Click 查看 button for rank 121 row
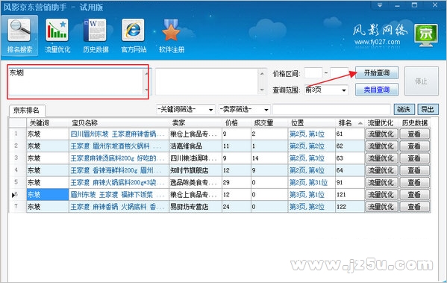This screenshot has height=283, width=447. point(414,195)
